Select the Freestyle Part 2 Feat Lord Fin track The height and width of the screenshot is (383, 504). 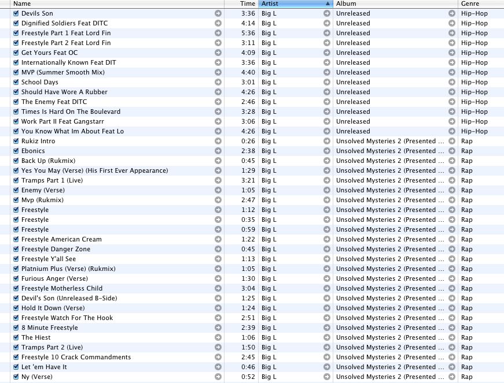pos(66,43)
